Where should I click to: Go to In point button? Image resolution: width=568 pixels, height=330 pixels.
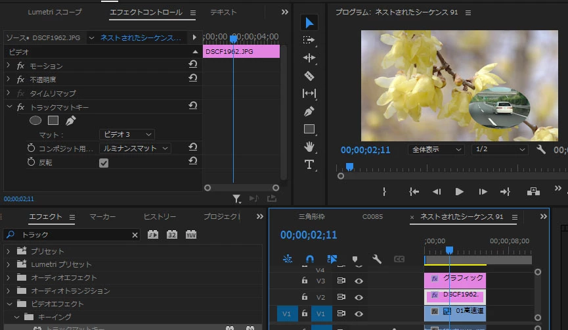click(414, 191)
